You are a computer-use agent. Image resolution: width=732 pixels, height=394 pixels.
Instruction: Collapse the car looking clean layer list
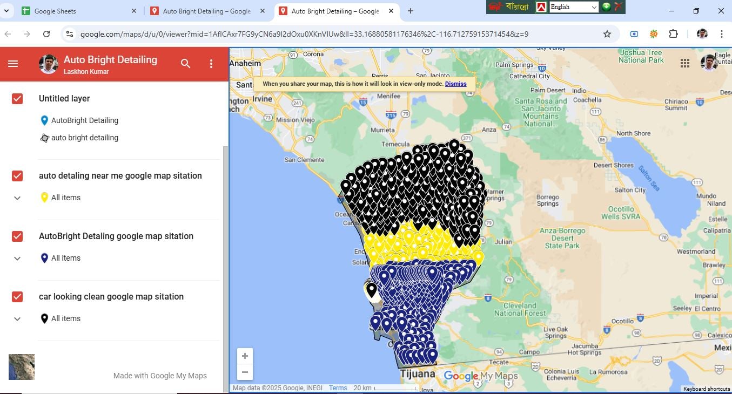(x=17, y=318)
